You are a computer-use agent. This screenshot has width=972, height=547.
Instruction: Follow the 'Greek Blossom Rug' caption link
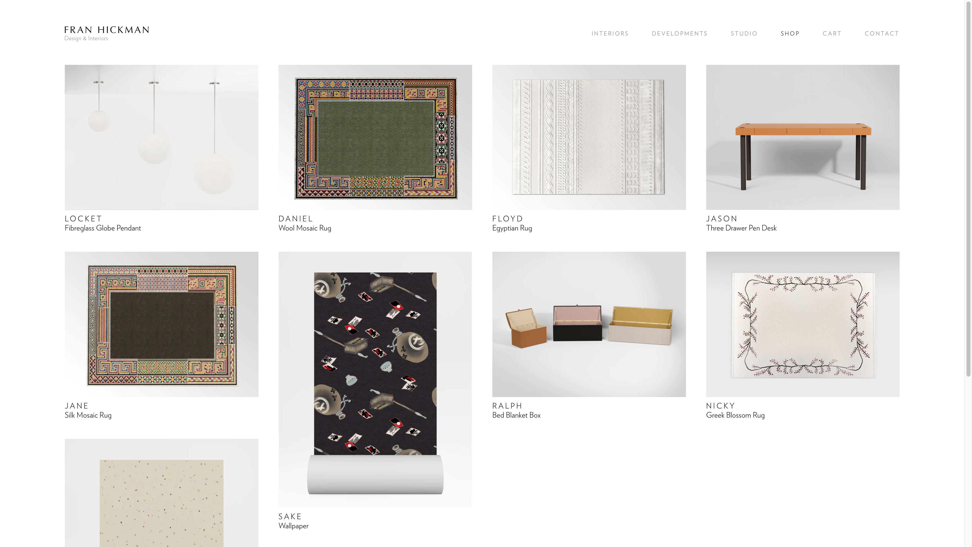[735, 415]
